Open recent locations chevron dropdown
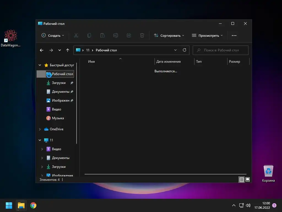Screen dimensions: 282x212 click(59, 50)
